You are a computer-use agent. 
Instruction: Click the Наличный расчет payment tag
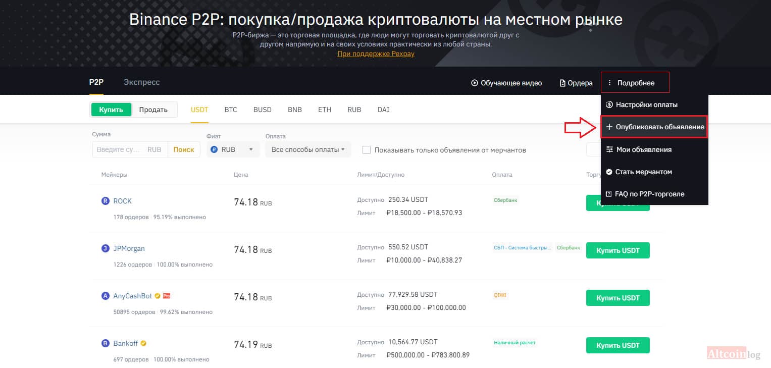515,342
